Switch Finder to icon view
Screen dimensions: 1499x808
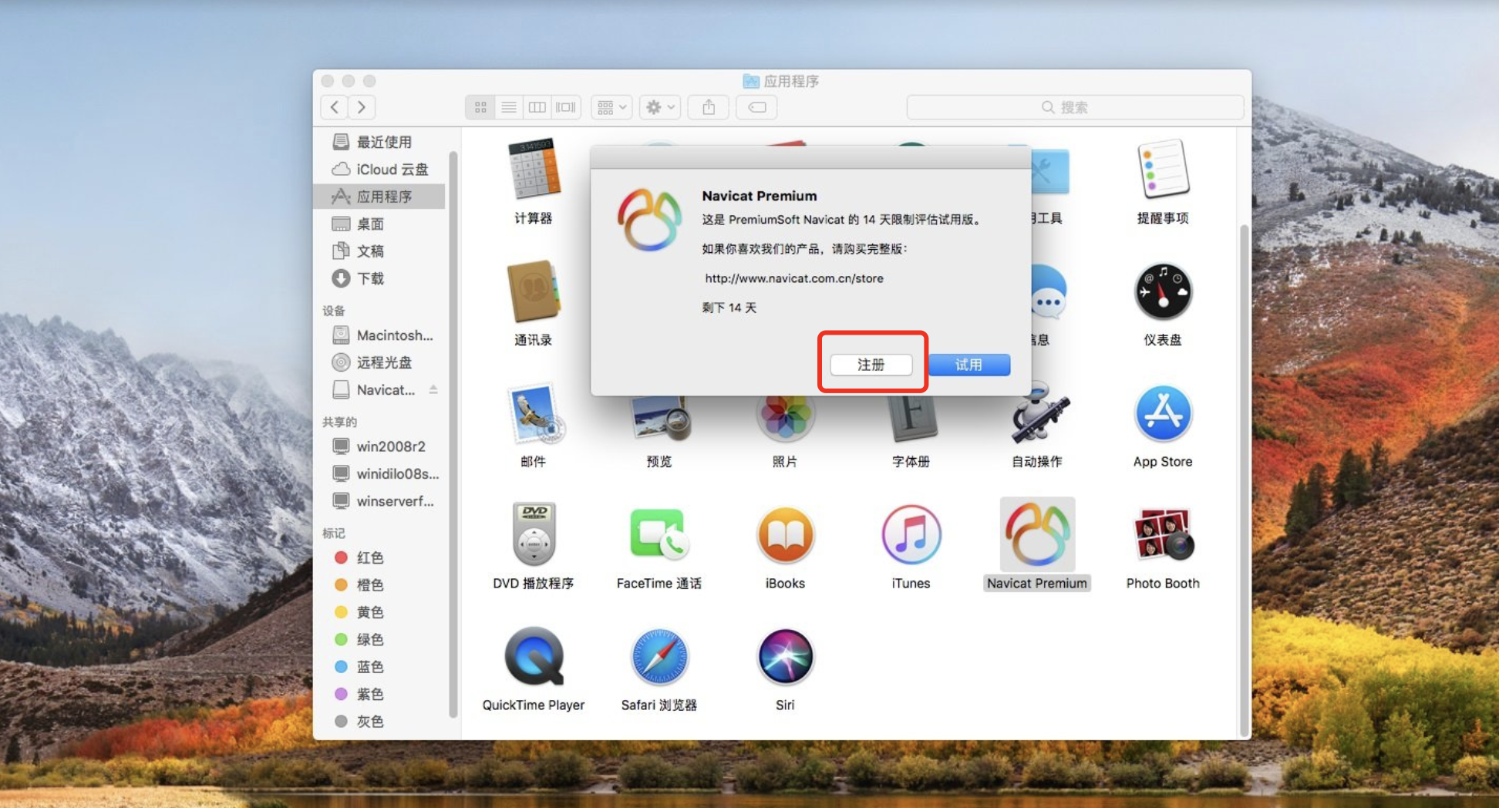pyautogui.click(x=480, y=107)
